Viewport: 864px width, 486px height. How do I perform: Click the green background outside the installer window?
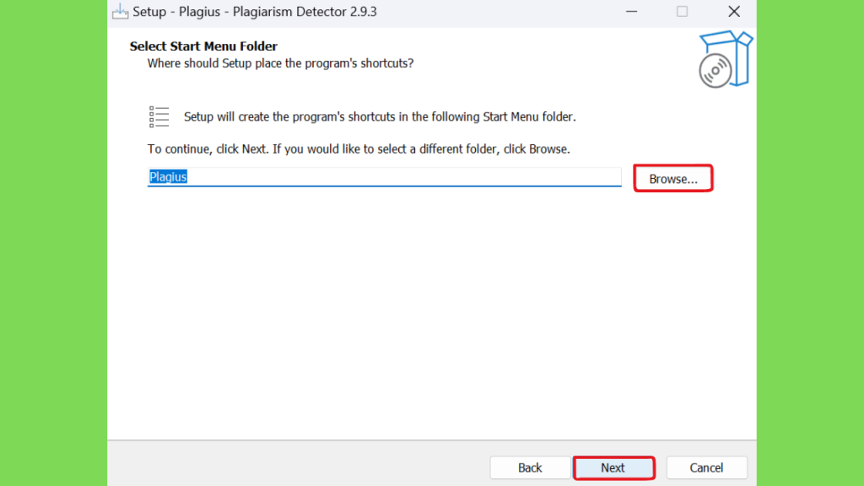pos(53,243)
